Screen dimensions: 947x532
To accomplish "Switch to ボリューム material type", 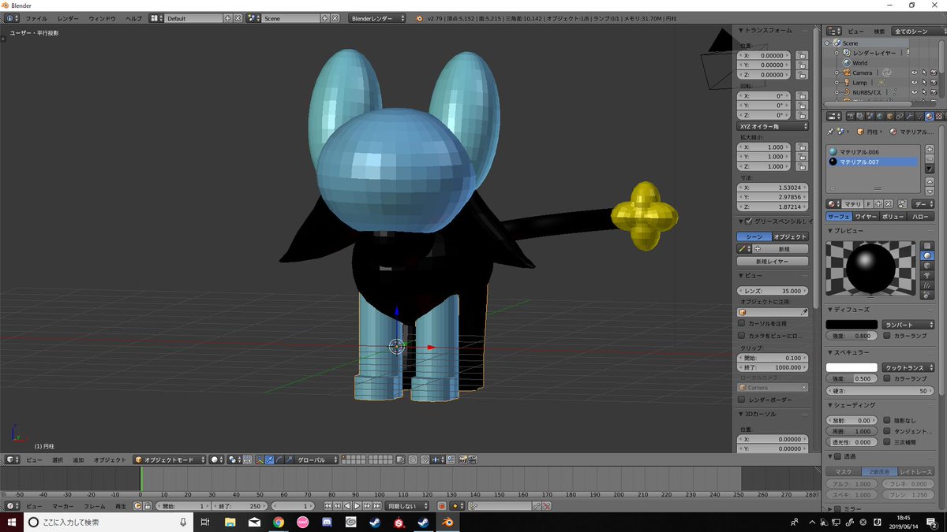I will (x=893, y=216).
